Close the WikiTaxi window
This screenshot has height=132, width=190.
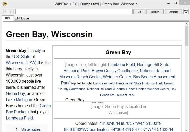184,3
